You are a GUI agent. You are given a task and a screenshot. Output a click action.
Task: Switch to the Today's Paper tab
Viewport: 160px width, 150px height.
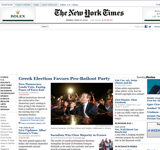23,5
